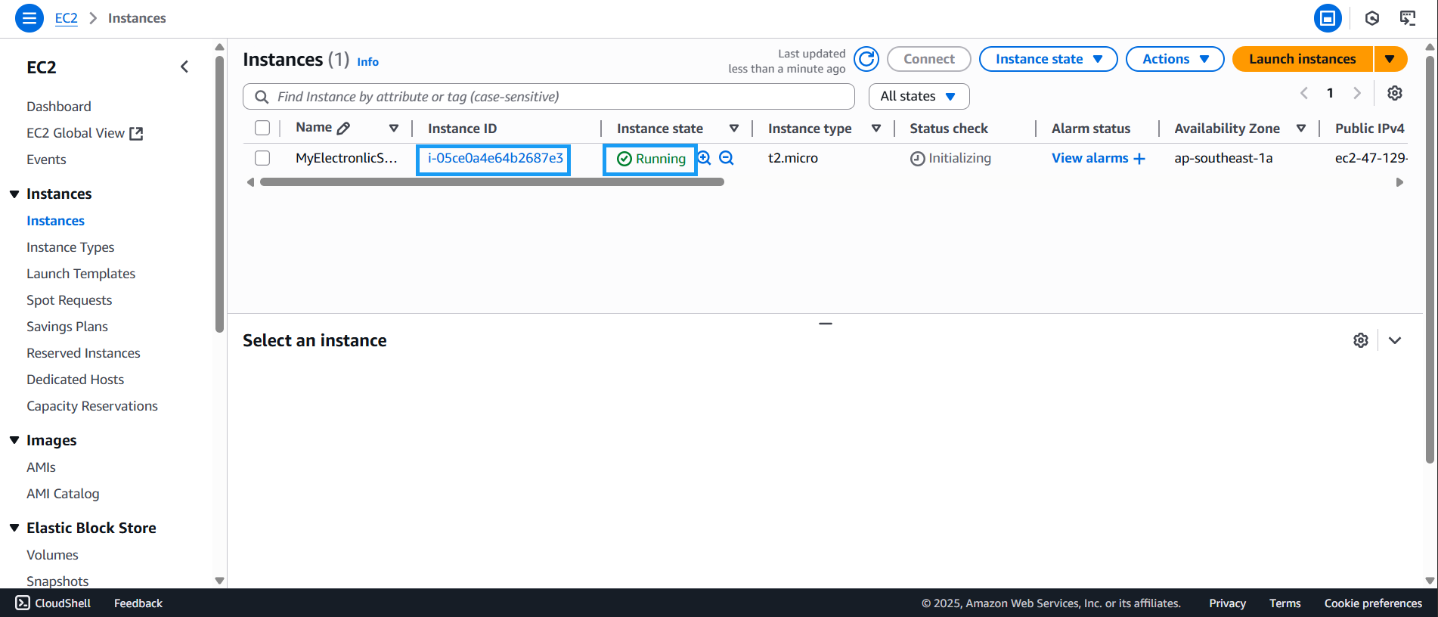Open Feedback in the footer
The image size is (1438, 617).
(138, 603)
